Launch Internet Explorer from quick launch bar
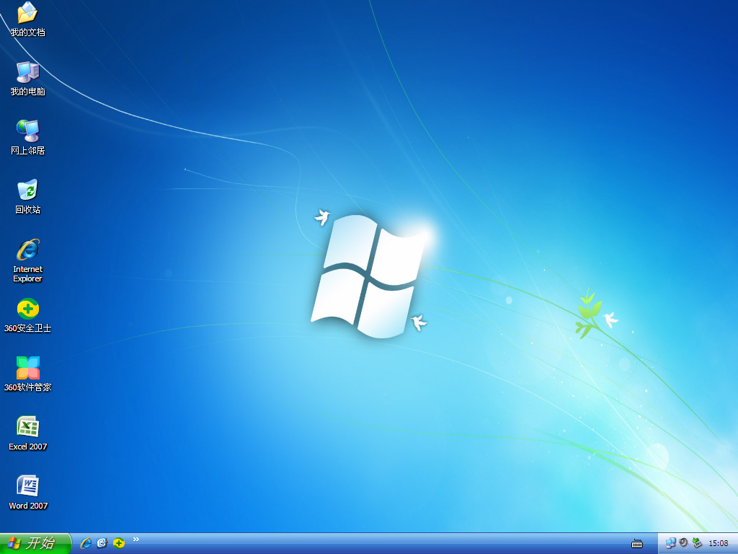738x554 pixels. click(x=86, y=543)
